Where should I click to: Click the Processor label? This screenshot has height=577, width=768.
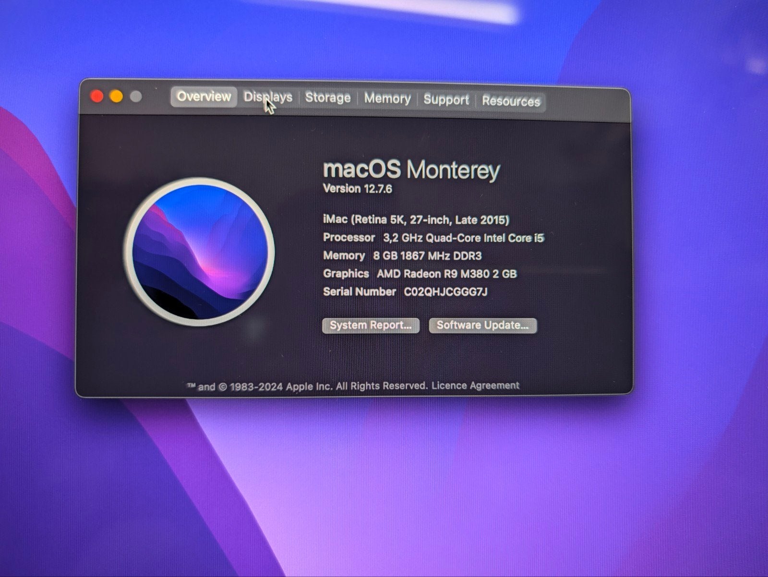coord(349,238)
